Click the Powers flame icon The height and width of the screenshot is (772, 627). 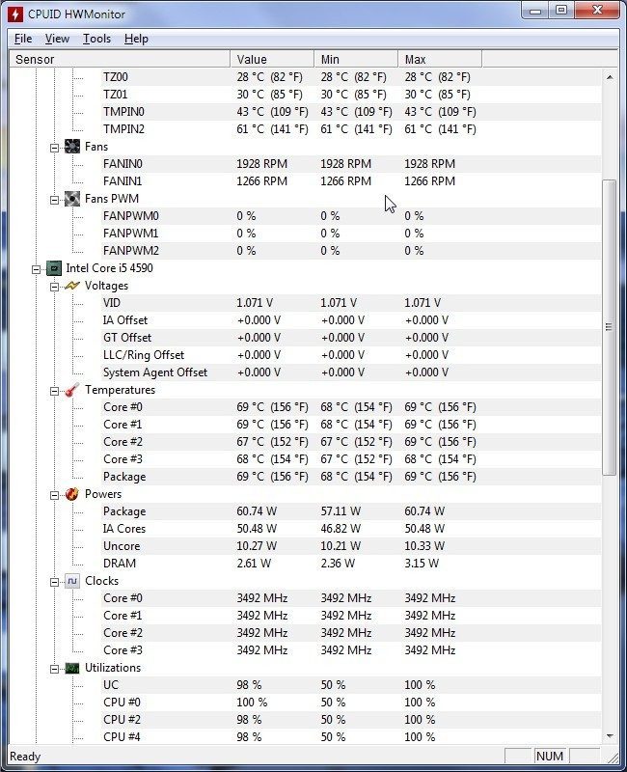tap(72, 494)
